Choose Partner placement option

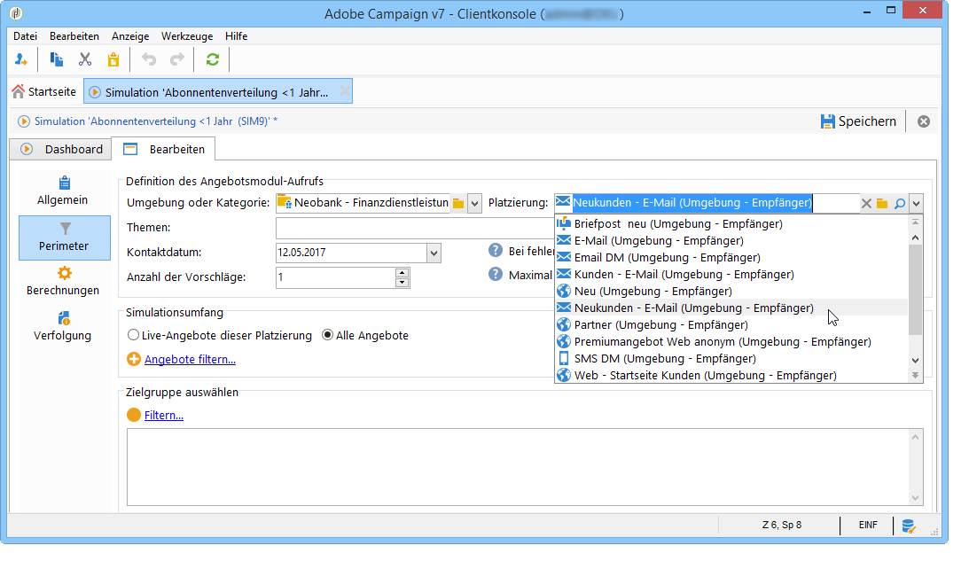(731, 324)
